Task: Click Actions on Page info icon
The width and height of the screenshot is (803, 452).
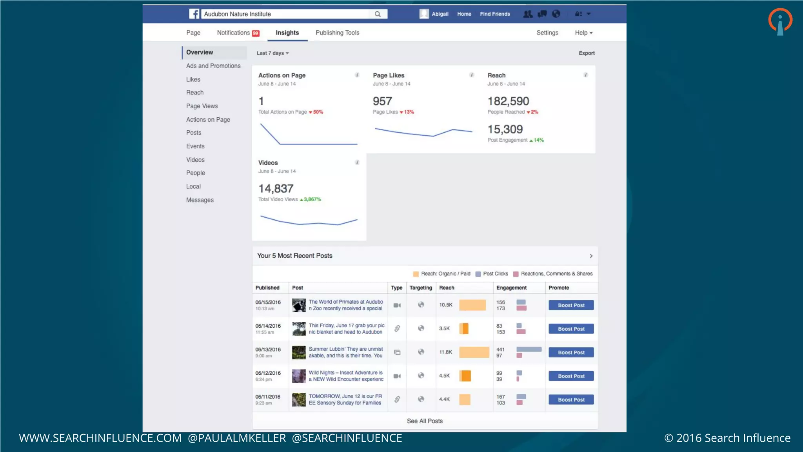Action: click(357, 75)
